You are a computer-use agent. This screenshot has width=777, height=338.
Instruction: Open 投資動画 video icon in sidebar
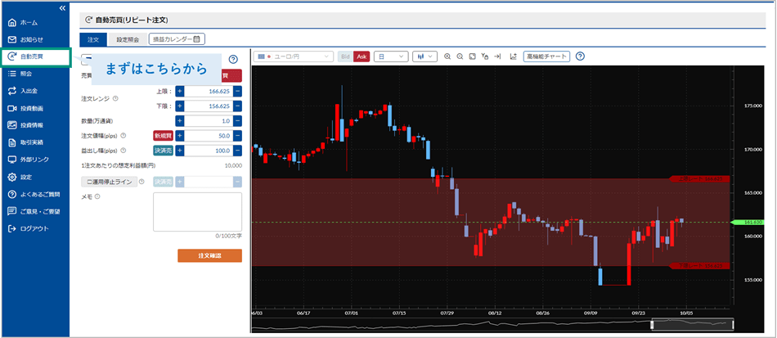(12, 108)
